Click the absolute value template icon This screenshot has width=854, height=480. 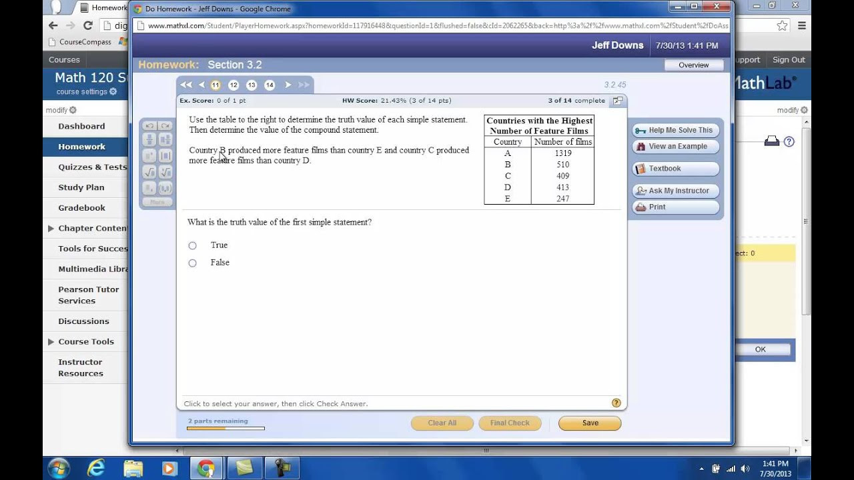[x=165, y=155]
